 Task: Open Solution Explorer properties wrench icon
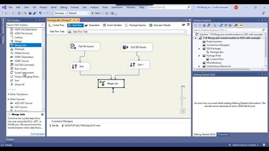[x=236, y=25]
